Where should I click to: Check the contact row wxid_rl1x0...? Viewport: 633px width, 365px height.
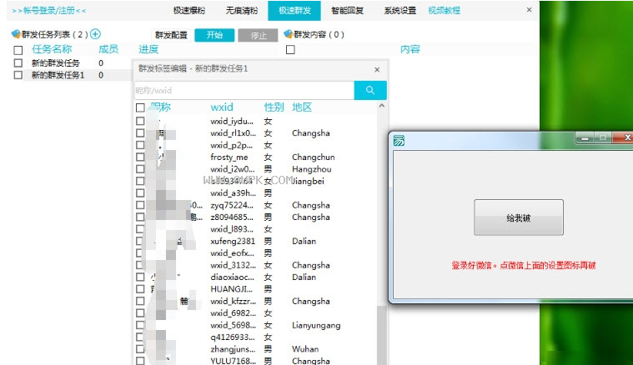pos(140,133)
